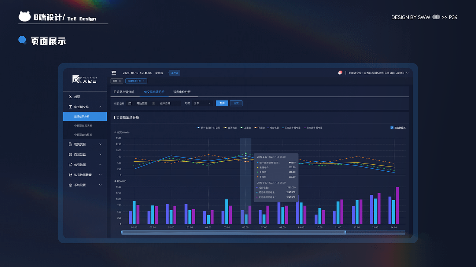Screen dimensions: 476x267
Task: Click the 价格(元/MWh) axis label
Action: click(x=122, y=132)
